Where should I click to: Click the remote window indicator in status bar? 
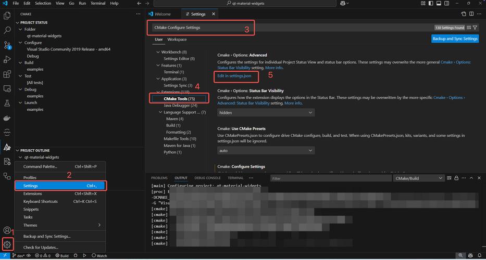point(5,256)
